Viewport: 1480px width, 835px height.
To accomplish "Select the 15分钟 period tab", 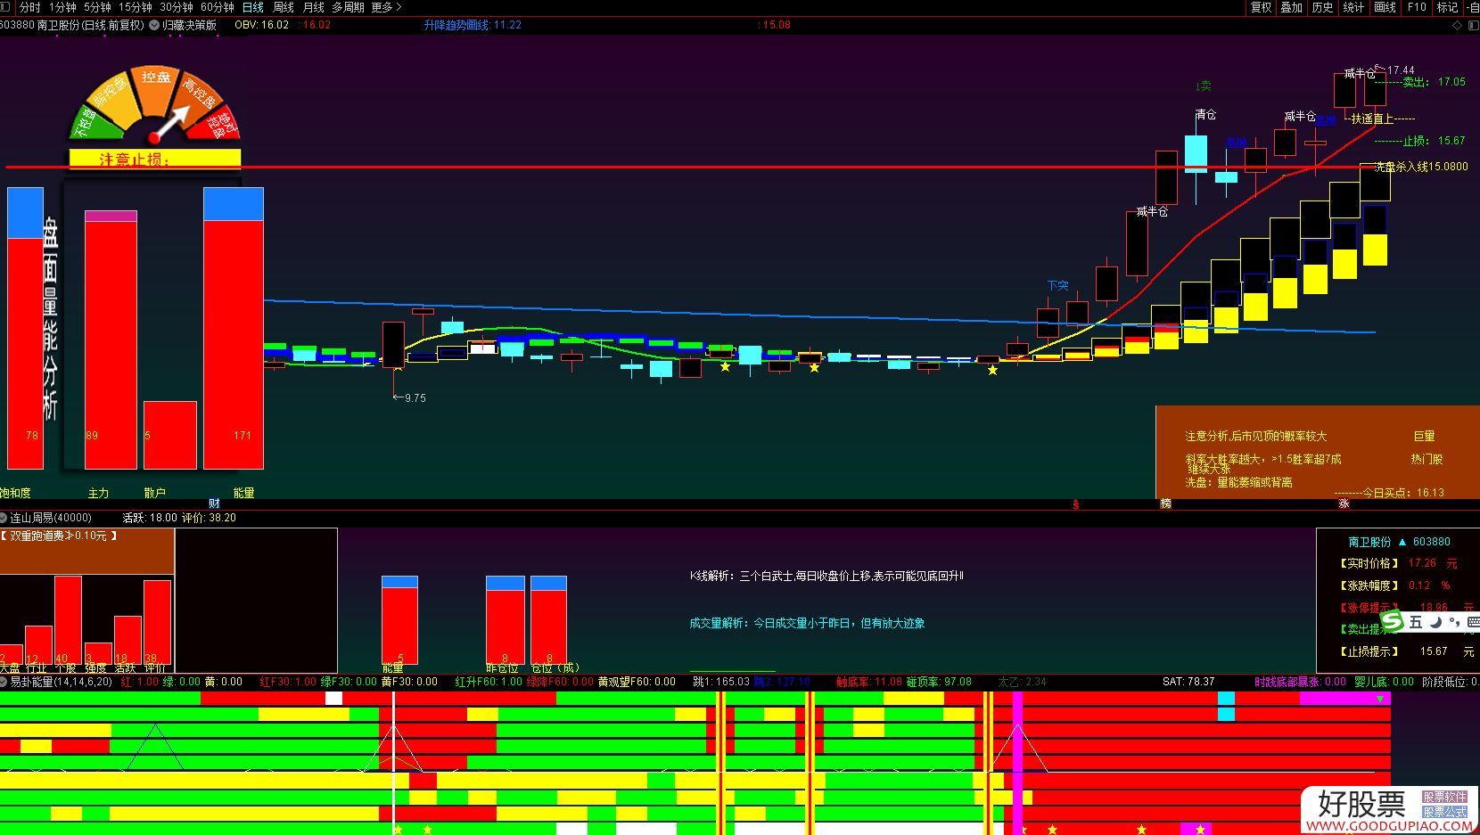I will [136, 7].
